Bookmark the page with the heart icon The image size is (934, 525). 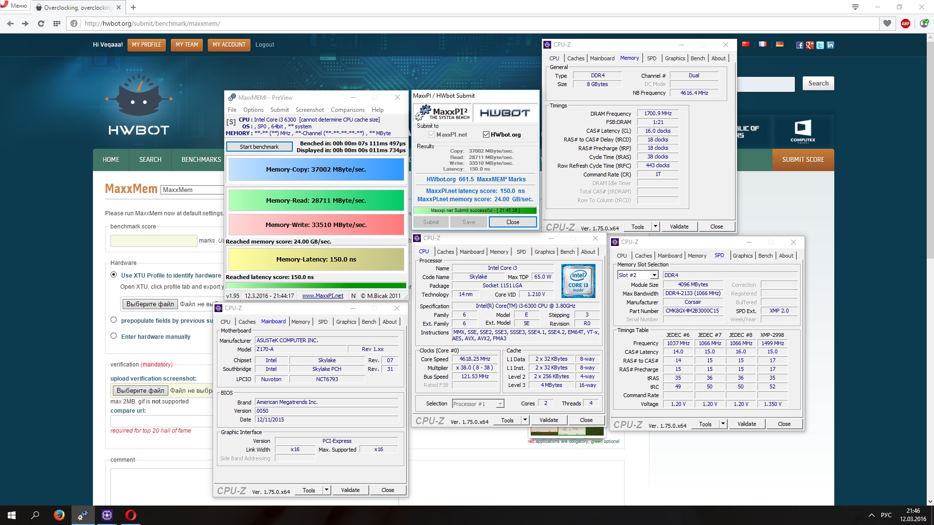tap(887, 23)
